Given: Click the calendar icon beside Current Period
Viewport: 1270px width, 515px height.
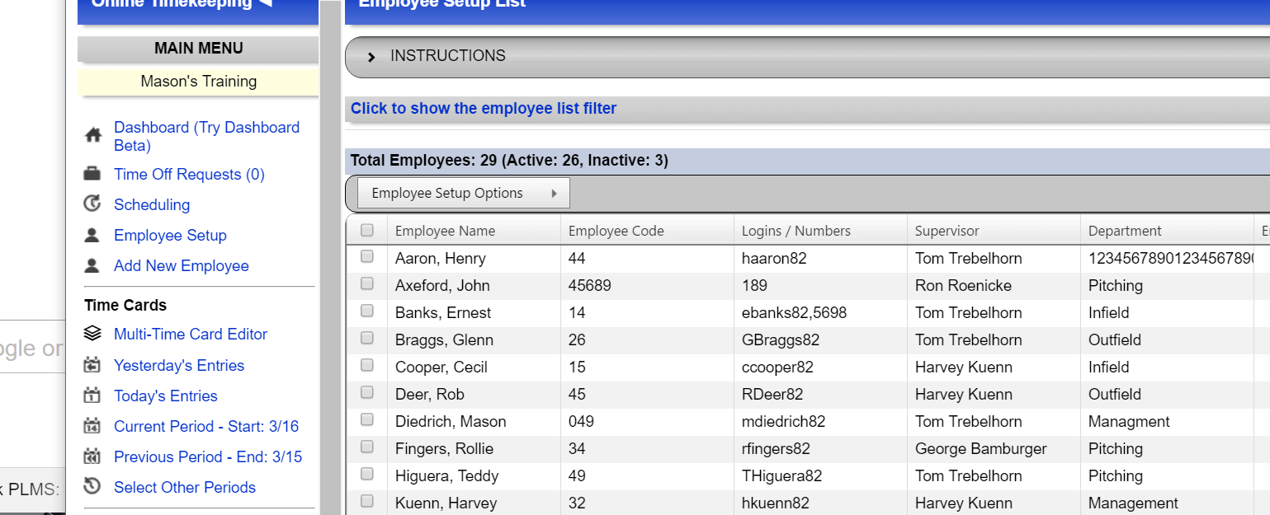Looking at the screenshot, I should coord(92,426).
